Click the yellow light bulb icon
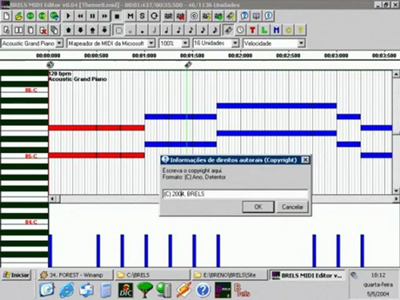400x300 pixels. (x=300, y=30)
